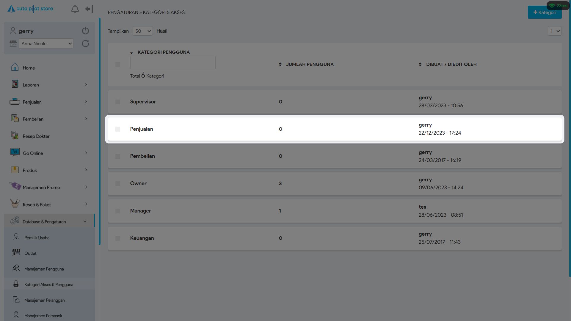This screenshot has width=571, height=321.
Task: Open the Tampilkan 50 results dropdown
Action: pyautogui.click(x=142, y=31)
